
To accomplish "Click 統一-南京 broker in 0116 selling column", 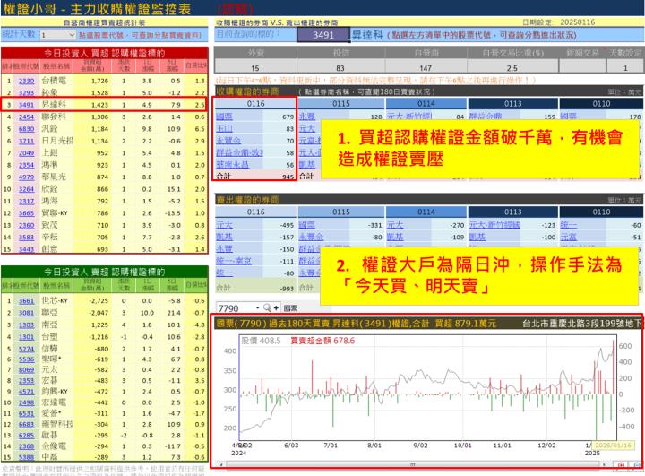I will pos(234,261).
